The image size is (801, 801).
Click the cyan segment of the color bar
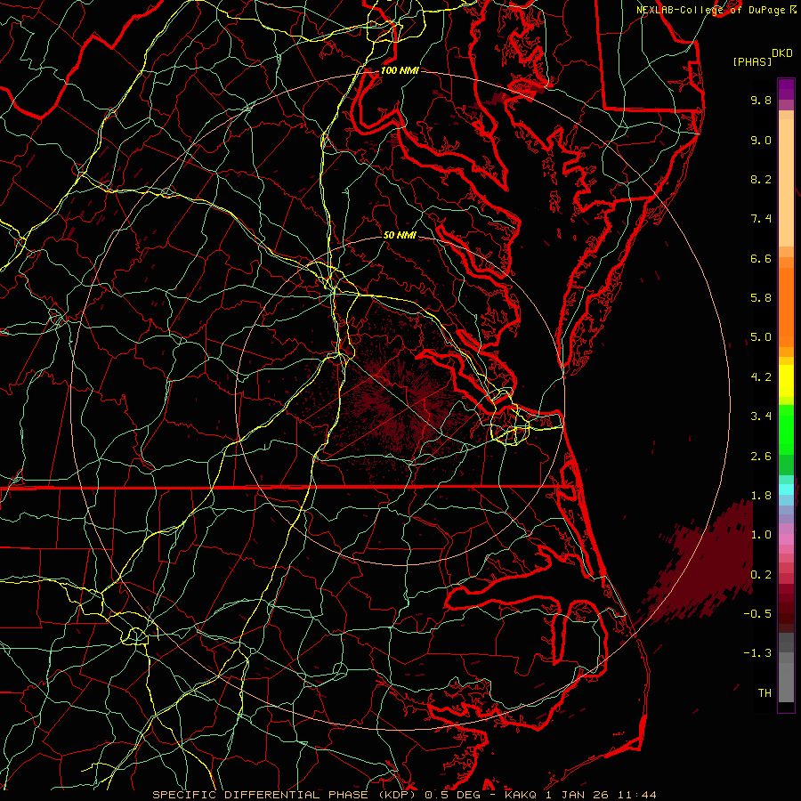786,489
